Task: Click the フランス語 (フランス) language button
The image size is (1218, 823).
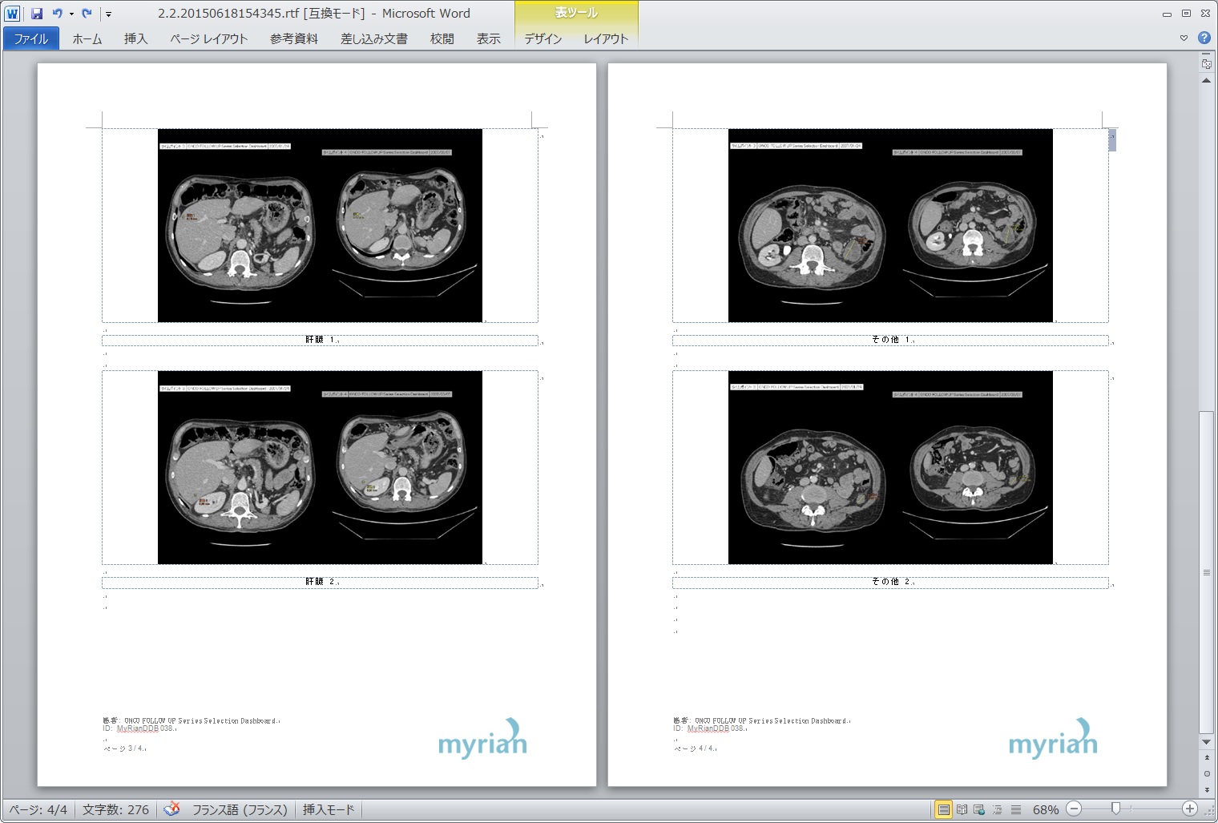Action: [x=239, y=809]
